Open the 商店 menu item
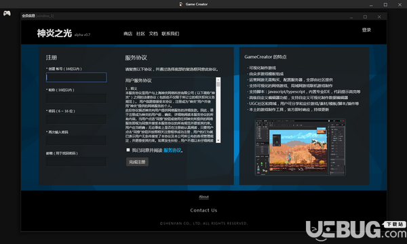The height and width of the screenshot is (244, 407). (x=128, y=34)
